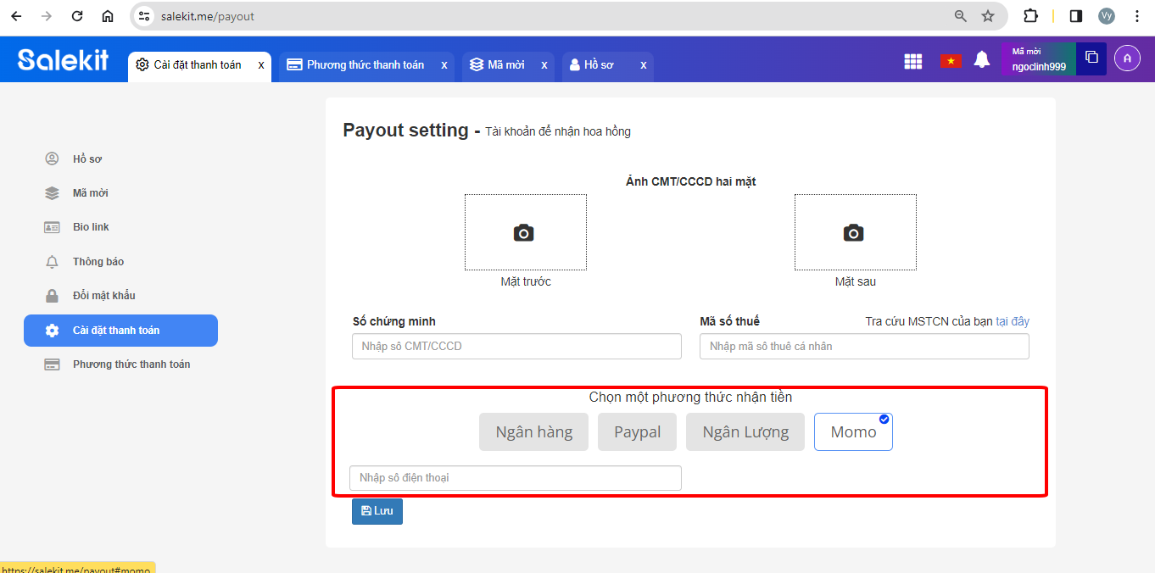Focus the Nhập số điện thoại field
This screenshot has height=573, width=1155.
515,478
